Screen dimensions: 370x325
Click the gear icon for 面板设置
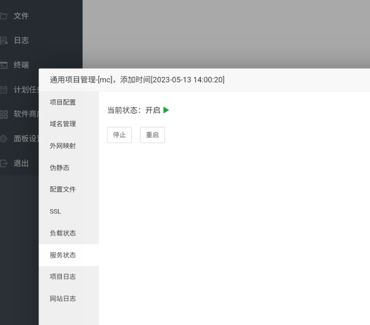point(3,139)
